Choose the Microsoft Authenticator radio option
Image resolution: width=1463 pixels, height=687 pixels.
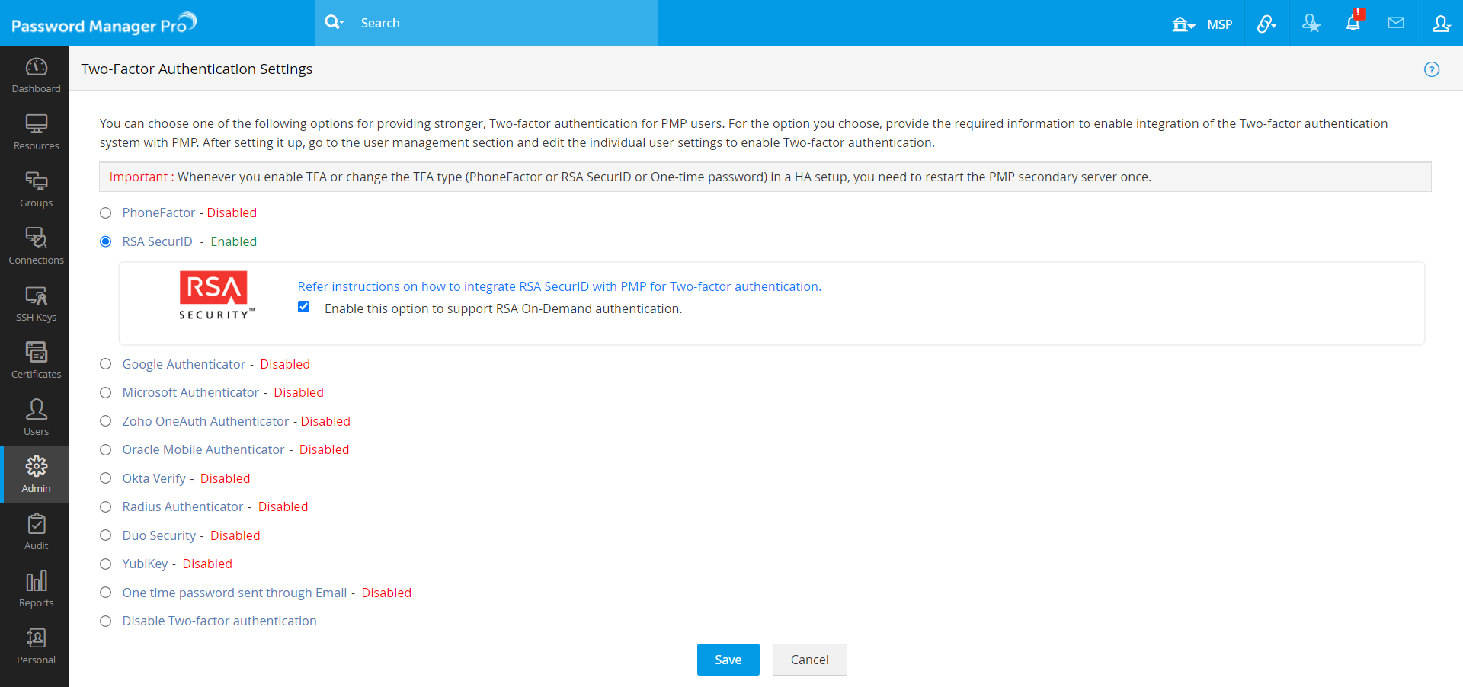click(106, 392)
